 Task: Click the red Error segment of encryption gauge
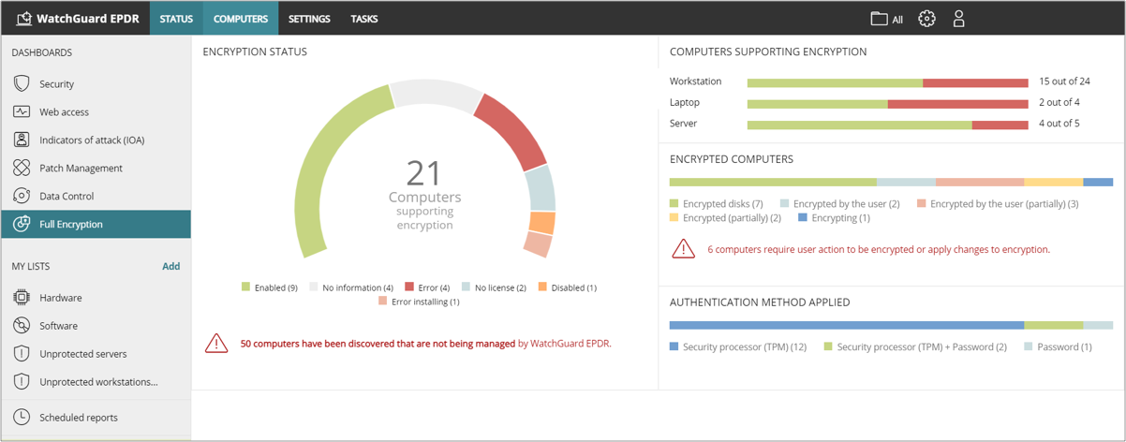(x=511, y=131)
